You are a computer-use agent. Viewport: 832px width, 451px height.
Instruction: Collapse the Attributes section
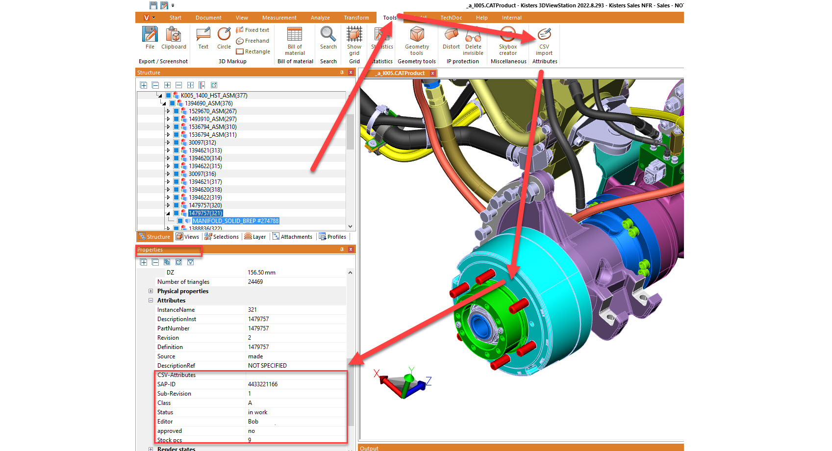click(x=151, y=301)
